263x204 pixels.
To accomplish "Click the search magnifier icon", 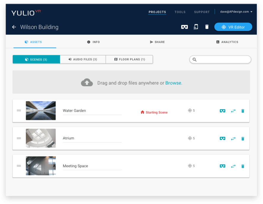I will tap(195, 60).
